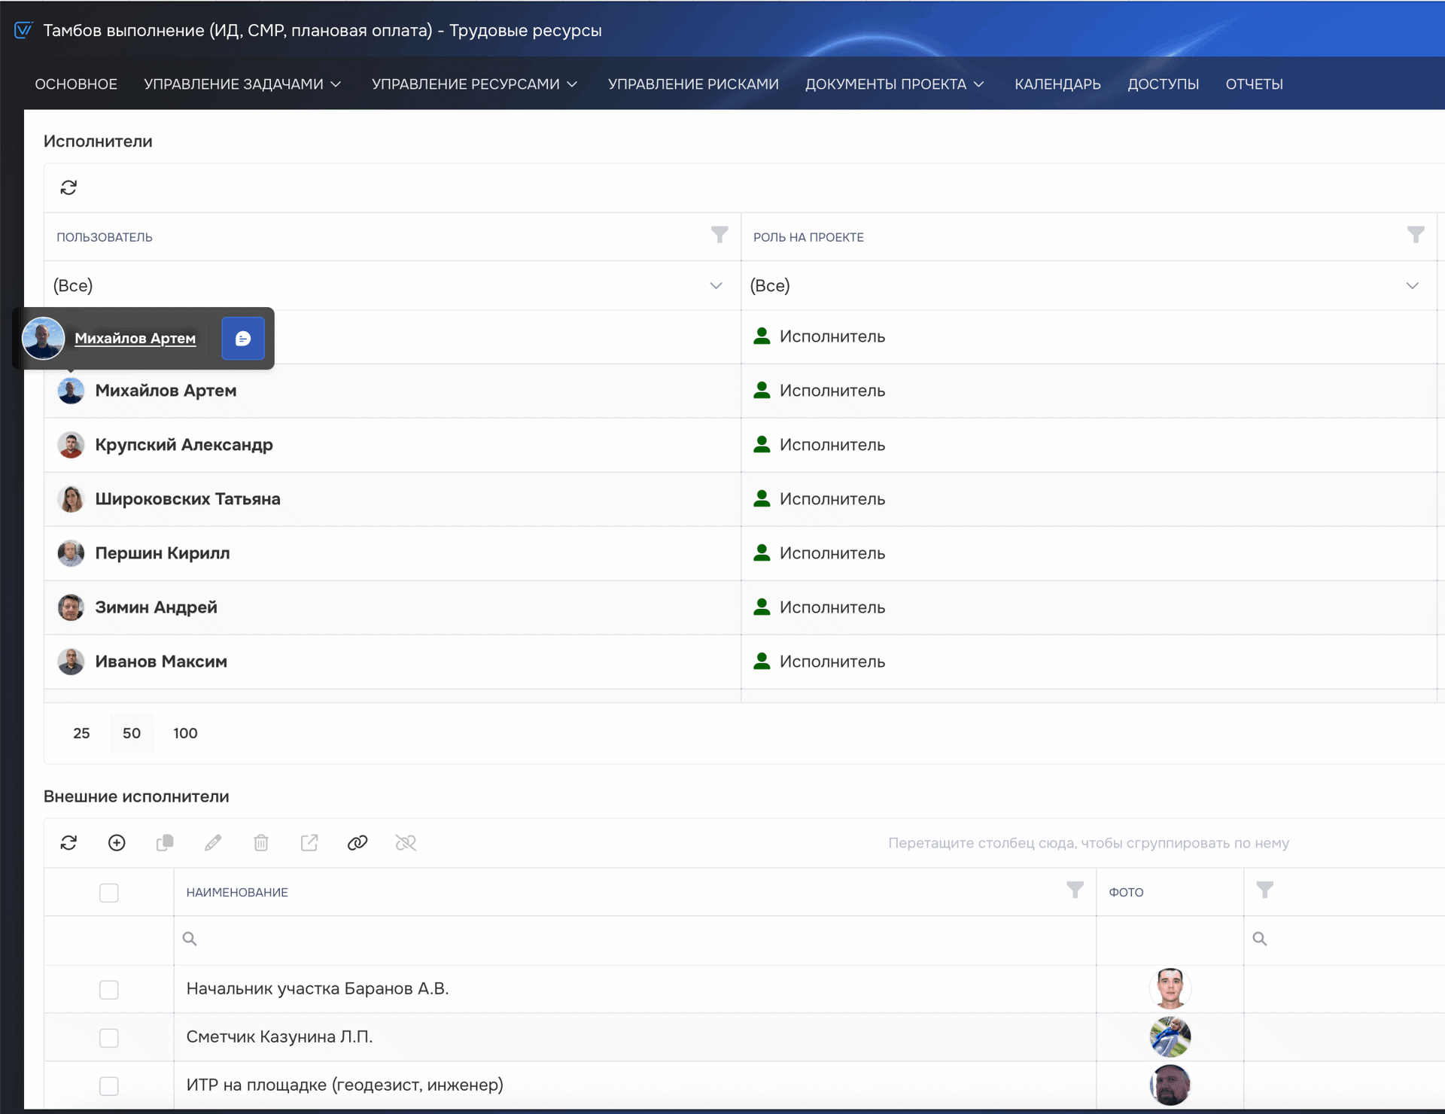
Task: Check the box for Начальник участка Баранов А.В.
Action: click(109, 989)
